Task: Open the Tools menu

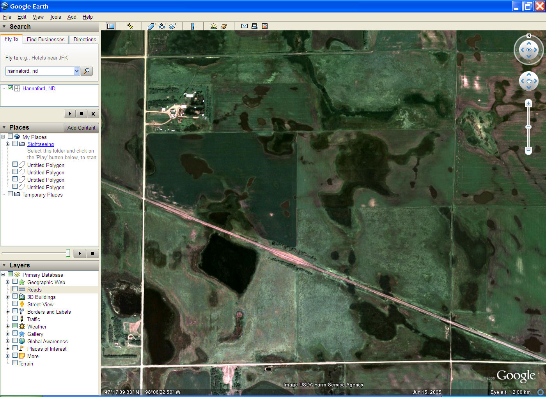Action: (55, 17)
